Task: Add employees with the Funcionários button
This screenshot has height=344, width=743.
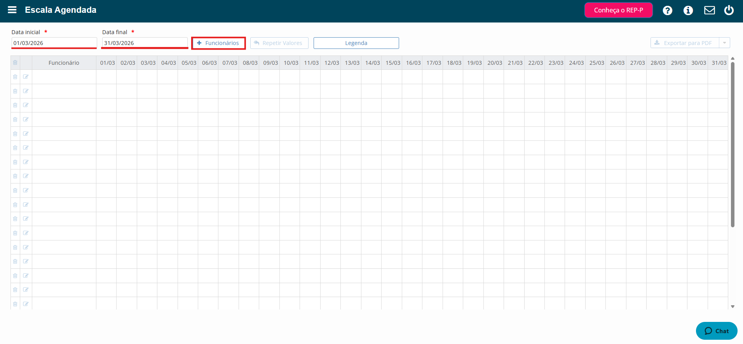Action: 218,43
